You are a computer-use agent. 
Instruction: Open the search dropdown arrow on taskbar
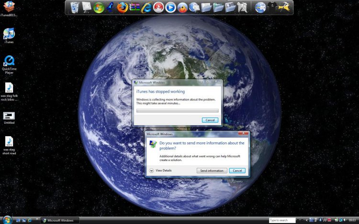pos(298,220)
